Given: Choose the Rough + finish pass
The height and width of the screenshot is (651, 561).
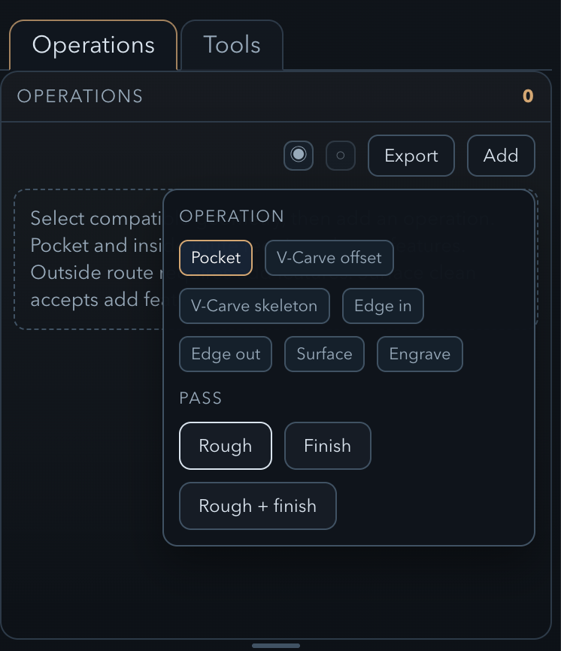Looking at the screenshot, I should click(x=257, y=506).
